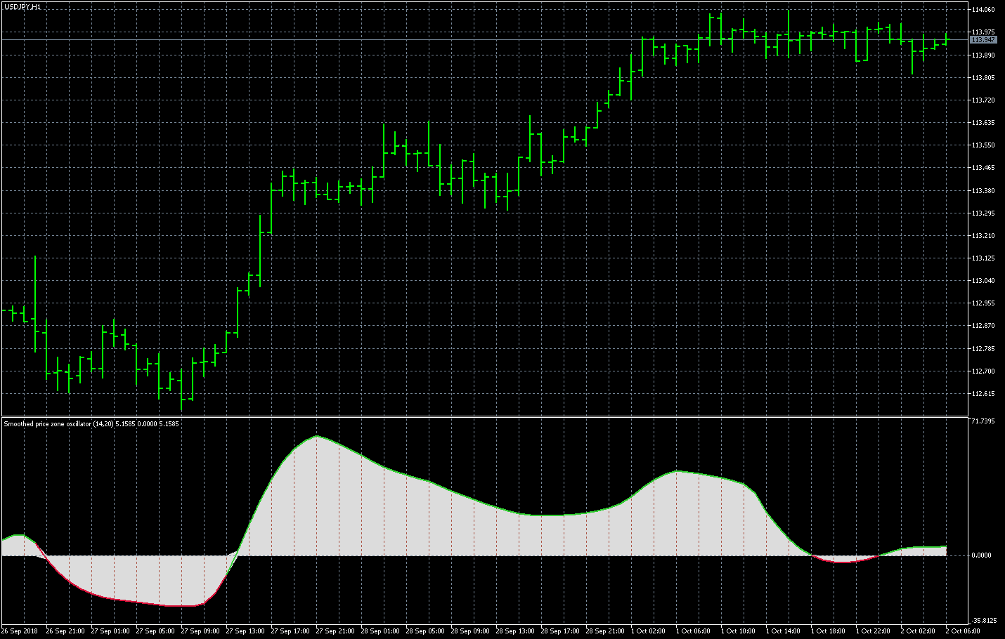
Task: Choose price level 112.785 on the scale
Action: click(983, 349)
